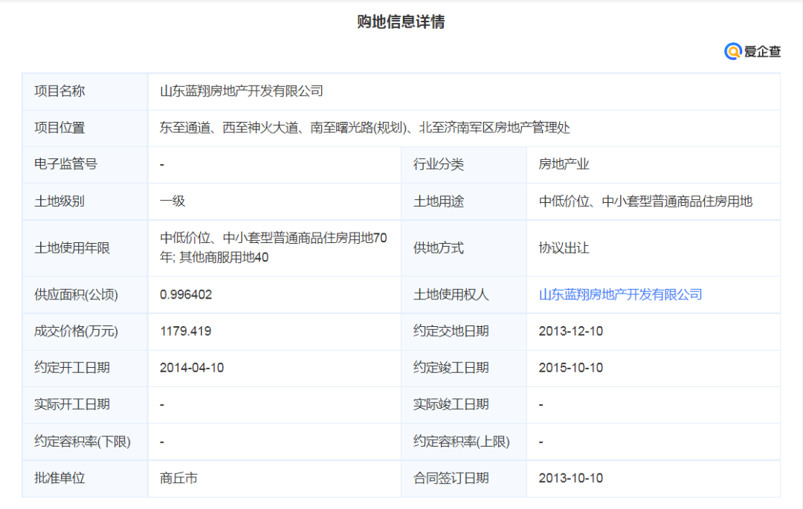The image size is (803, 509).
Task: Click the 约定交地日期 date 2013-12-10
Action: click(570, 331)
